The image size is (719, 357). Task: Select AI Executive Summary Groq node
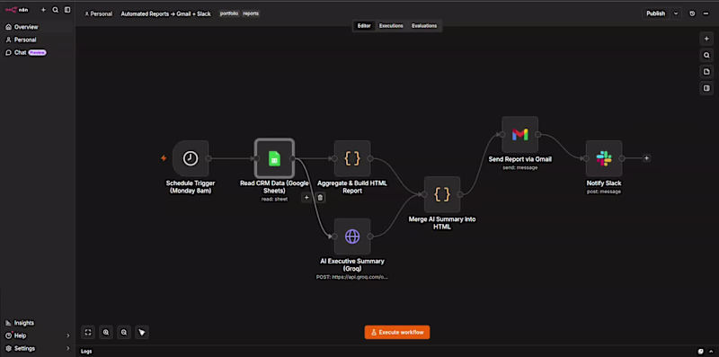click(x=352, y=237)
